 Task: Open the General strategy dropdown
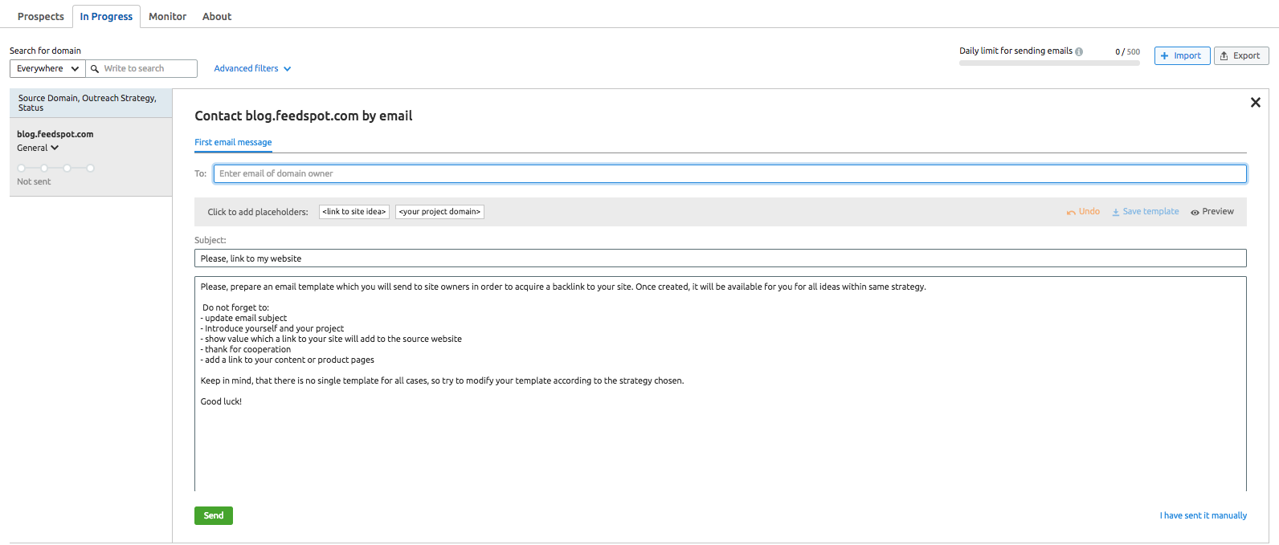click(38, 148)
